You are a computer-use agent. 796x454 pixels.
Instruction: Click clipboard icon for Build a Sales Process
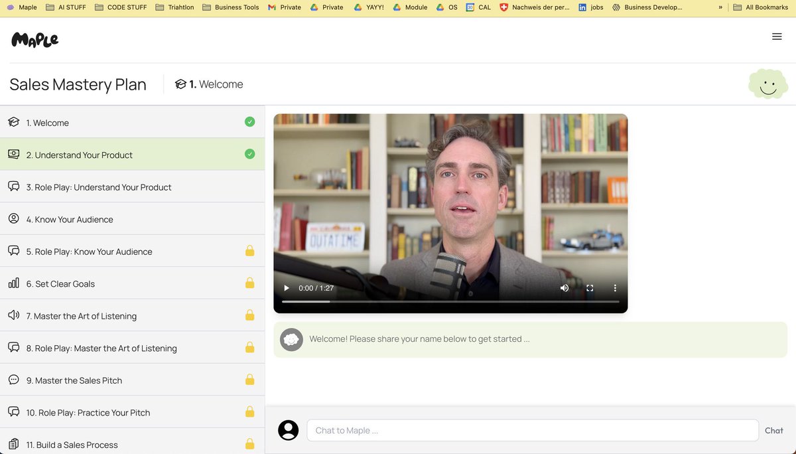[x=13, y=444]
